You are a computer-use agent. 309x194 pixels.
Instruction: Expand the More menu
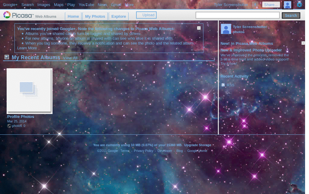point(129,5)
